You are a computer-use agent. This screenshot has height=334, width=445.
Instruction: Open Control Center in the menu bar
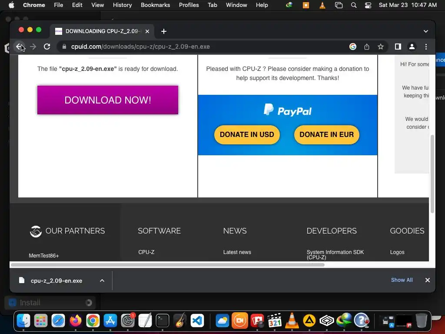pos(368,5)
